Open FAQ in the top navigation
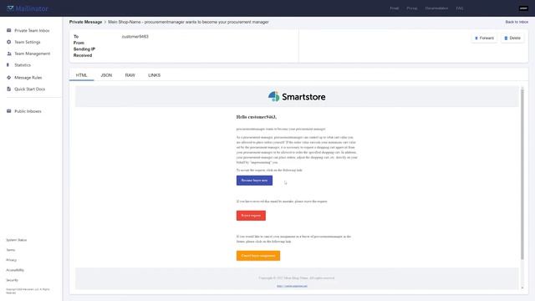This screenshot has width=535, height=301. (460, 8)
